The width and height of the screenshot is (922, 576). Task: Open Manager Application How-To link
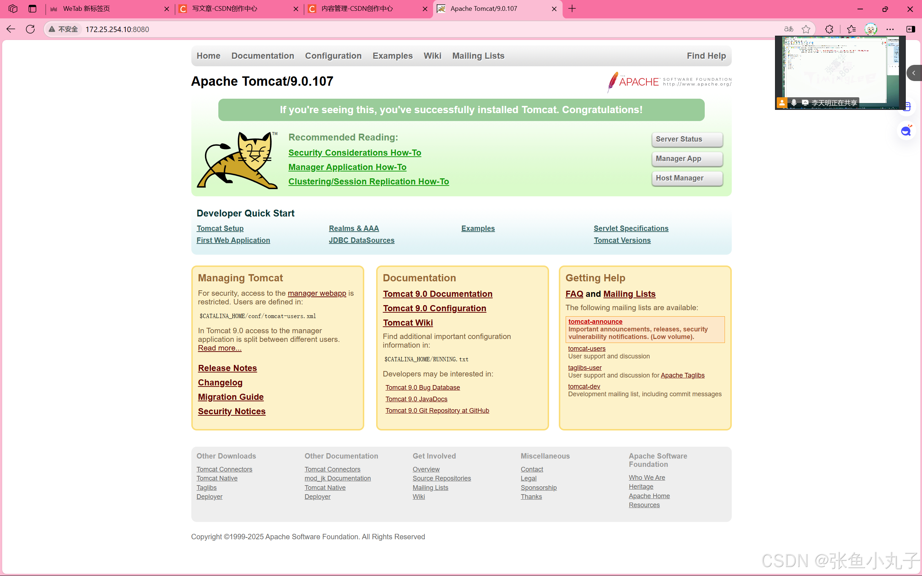pyautogui.click(x=347, y=167)
